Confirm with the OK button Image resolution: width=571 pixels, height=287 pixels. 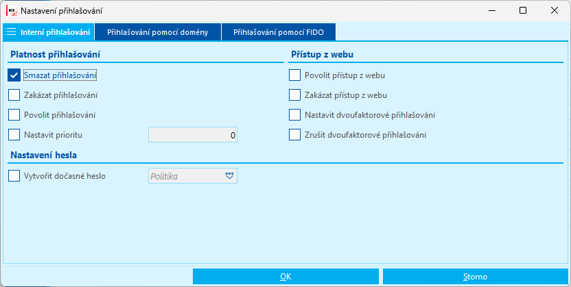coord(285,277)
